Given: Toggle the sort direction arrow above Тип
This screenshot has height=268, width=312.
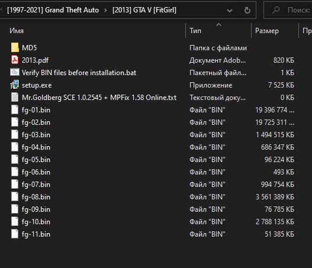Looking at the screenshot, I should pyautogui.click(x=218, y=25).
